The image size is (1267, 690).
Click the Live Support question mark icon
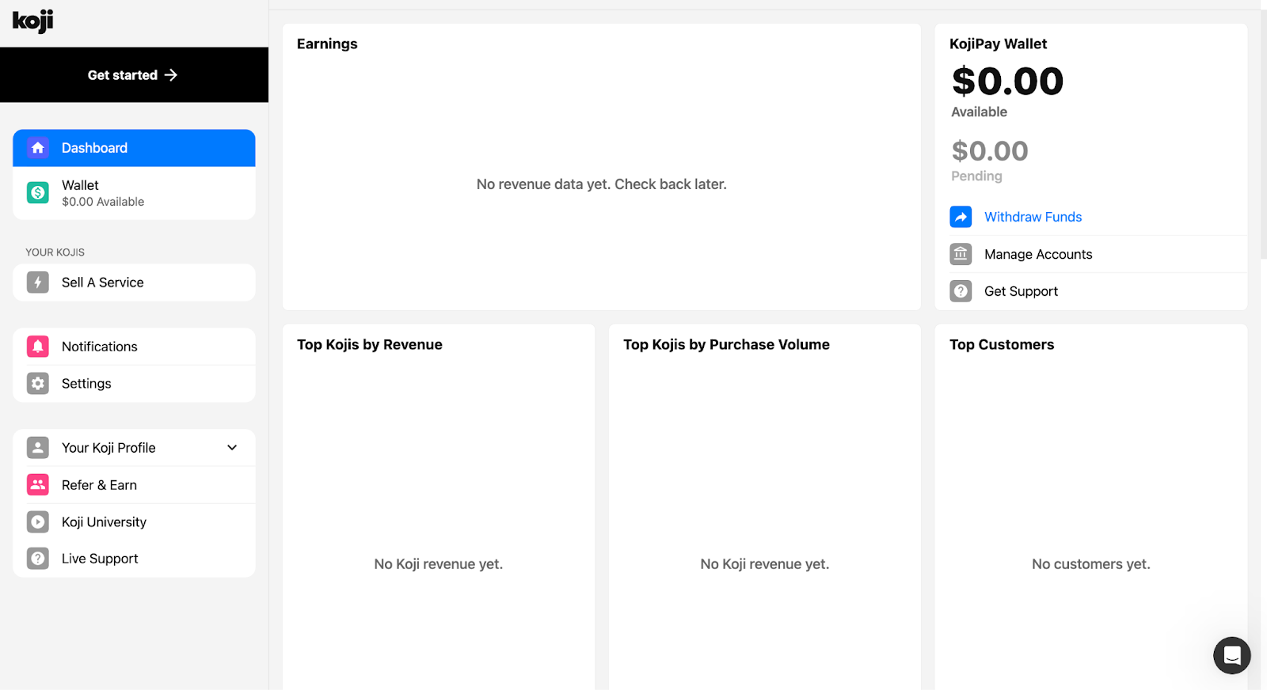tap(38, 559)
